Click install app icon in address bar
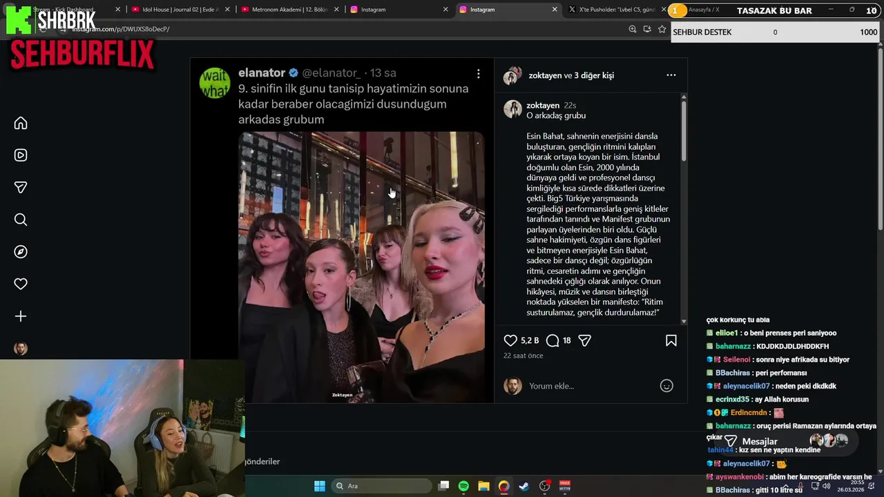This screenshot has width=884, height=497. (x=647, y=29)
